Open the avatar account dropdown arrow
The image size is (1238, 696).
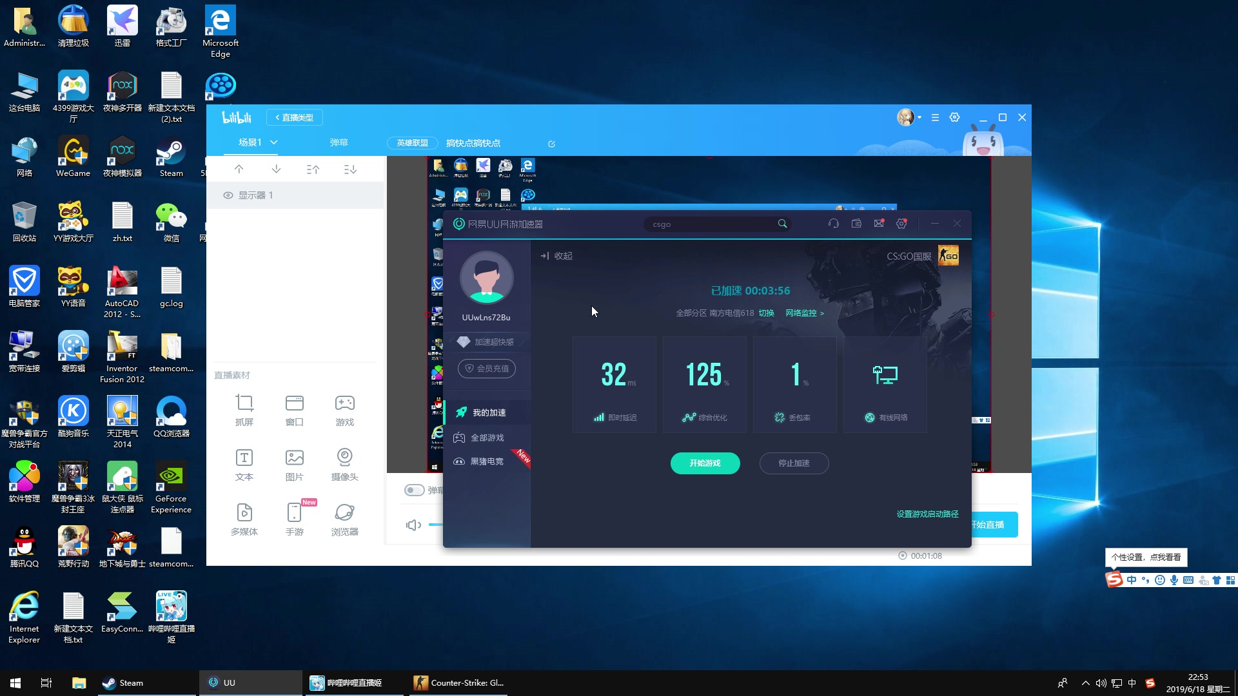click(x=919, y=117)
